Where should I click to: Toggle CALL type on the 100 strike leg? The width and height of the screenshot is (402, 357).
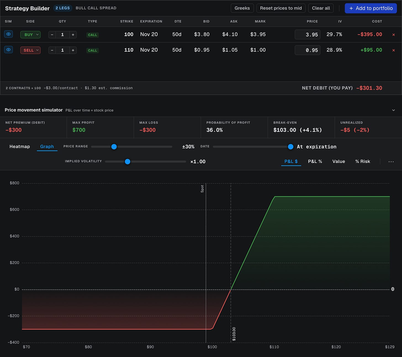click(x=92, y=35)
